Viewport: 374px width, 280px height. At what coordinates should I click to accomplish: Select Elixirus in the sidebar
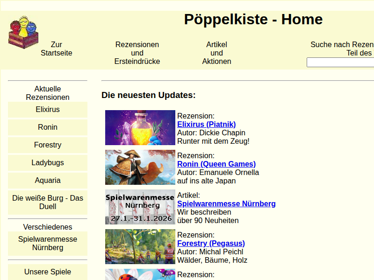tap(48, 110)
